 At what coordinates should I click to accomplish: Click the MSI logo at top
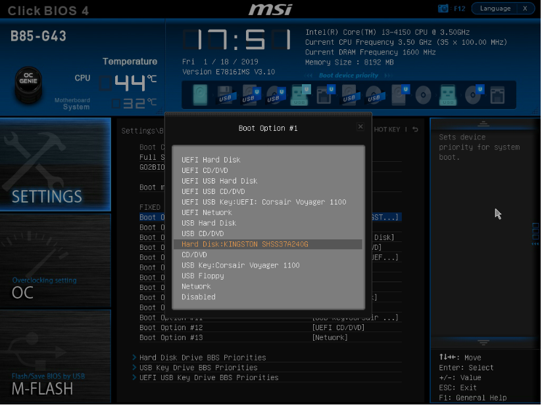tap(270, 9)
